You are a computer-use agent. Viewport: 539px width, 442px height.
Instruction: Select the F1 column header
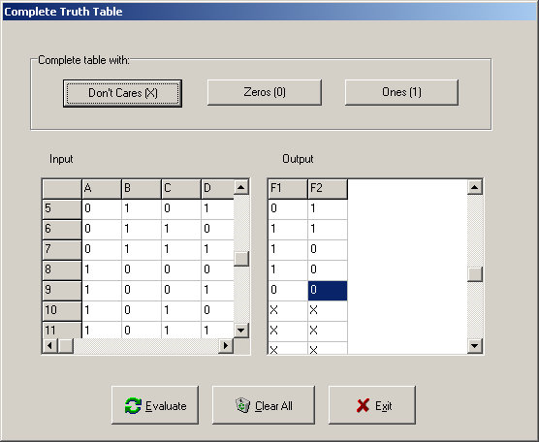(288, 189)
